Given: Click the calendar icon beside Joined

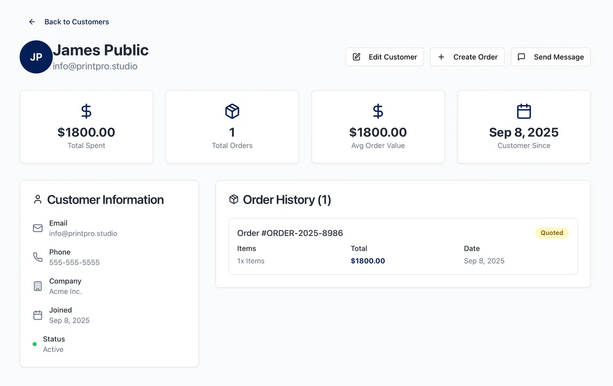Looking at the screenshot, I should 37,315.
